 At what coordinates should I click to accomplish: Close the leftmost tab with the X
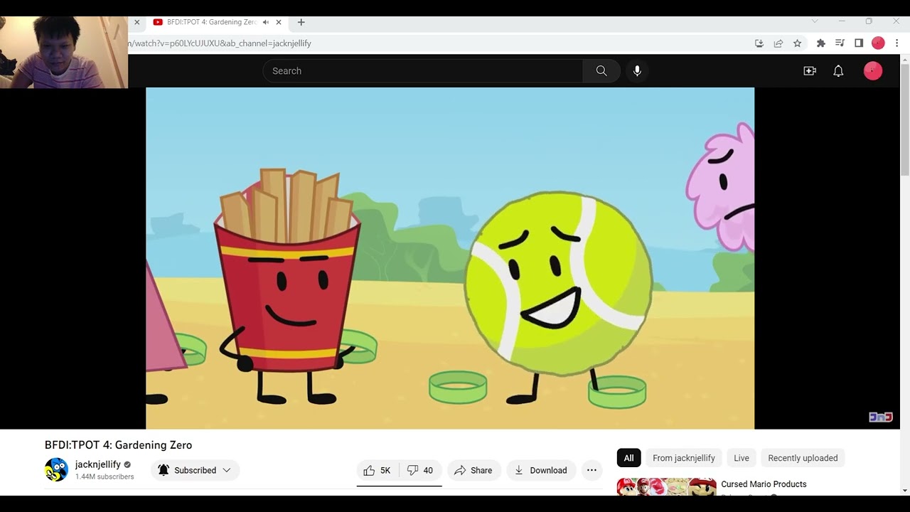pyautogui.click(x=137, y=22)
